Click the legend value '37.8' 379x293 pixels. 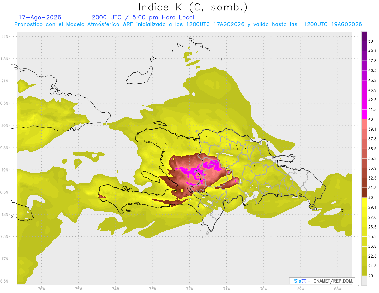[372, 139]
